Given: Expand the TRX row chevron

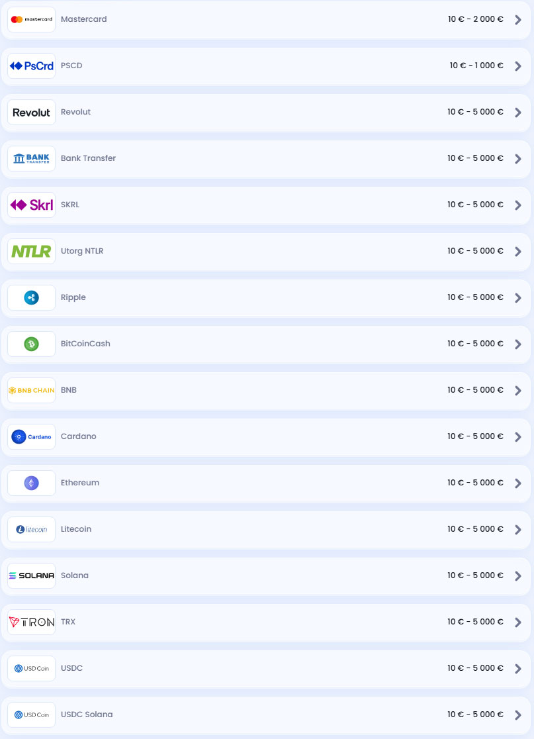Looking at the screenshot, I should pyautogui.click(x=518, y=622).
